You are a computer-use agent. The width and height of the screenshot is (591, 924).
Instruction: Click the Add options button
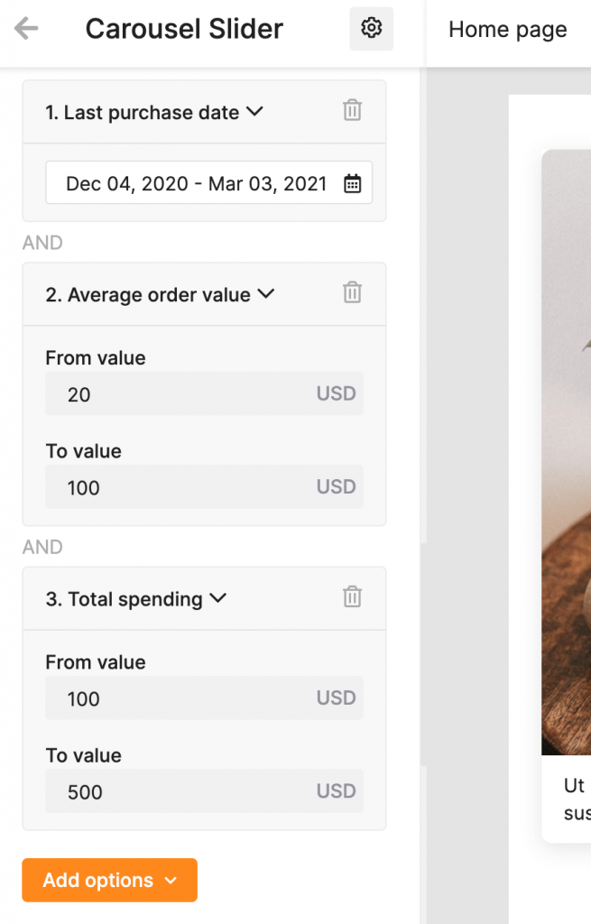coord(109,880)
